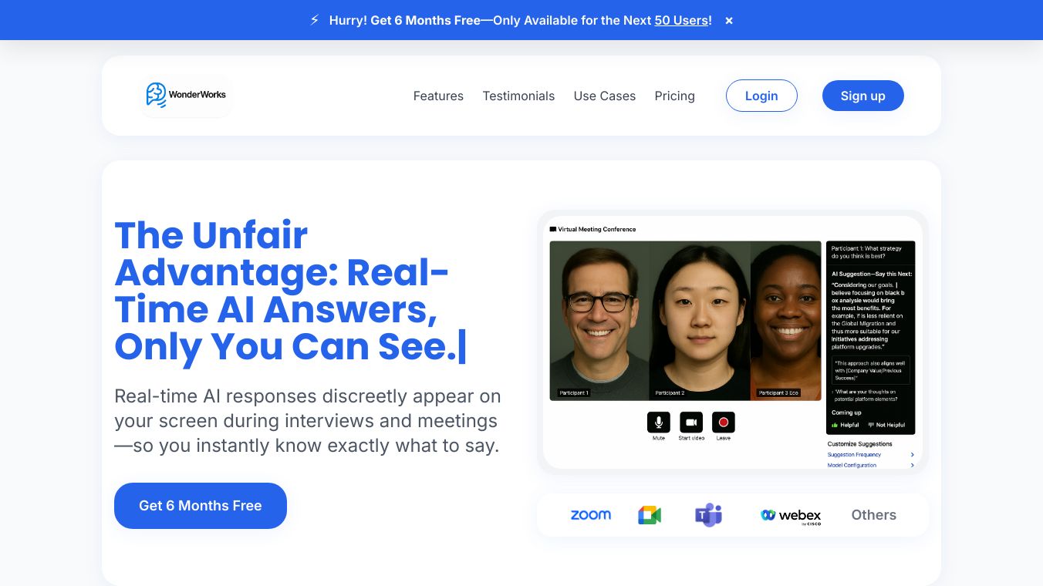Click "What are your thoughts on potential platform elements?"

(864, 396)
